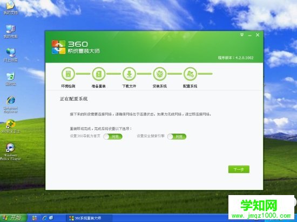Click the 准备重装 step label

pyautogui.click(x=99, y=86)
